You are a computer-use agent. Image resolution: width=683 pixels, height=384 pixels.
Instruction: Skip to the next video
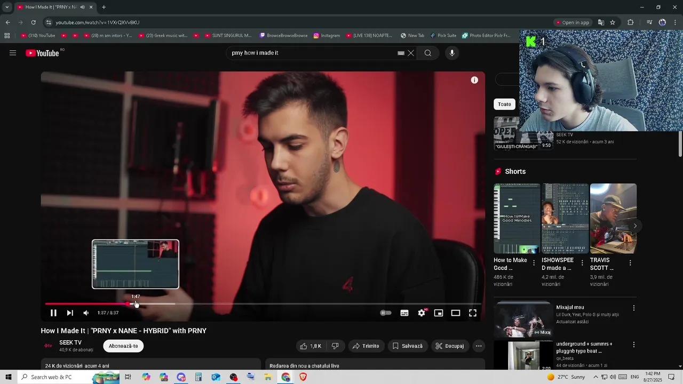coord(70,313)
